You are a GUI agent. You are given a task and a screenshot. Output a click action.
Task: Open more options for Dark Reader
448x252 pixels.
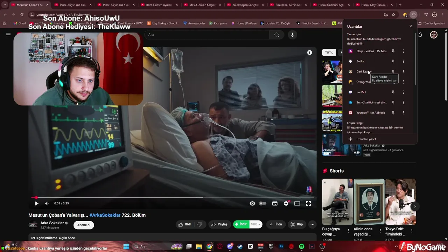[403, 71]
